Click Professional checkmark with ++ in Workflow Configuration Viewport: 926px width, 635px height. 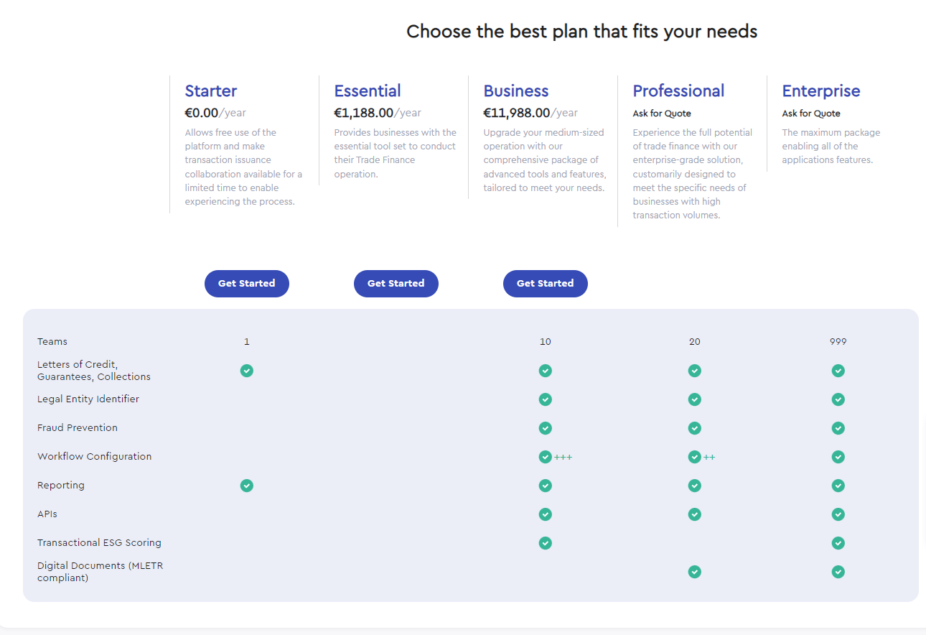click(x=695, y=457)
